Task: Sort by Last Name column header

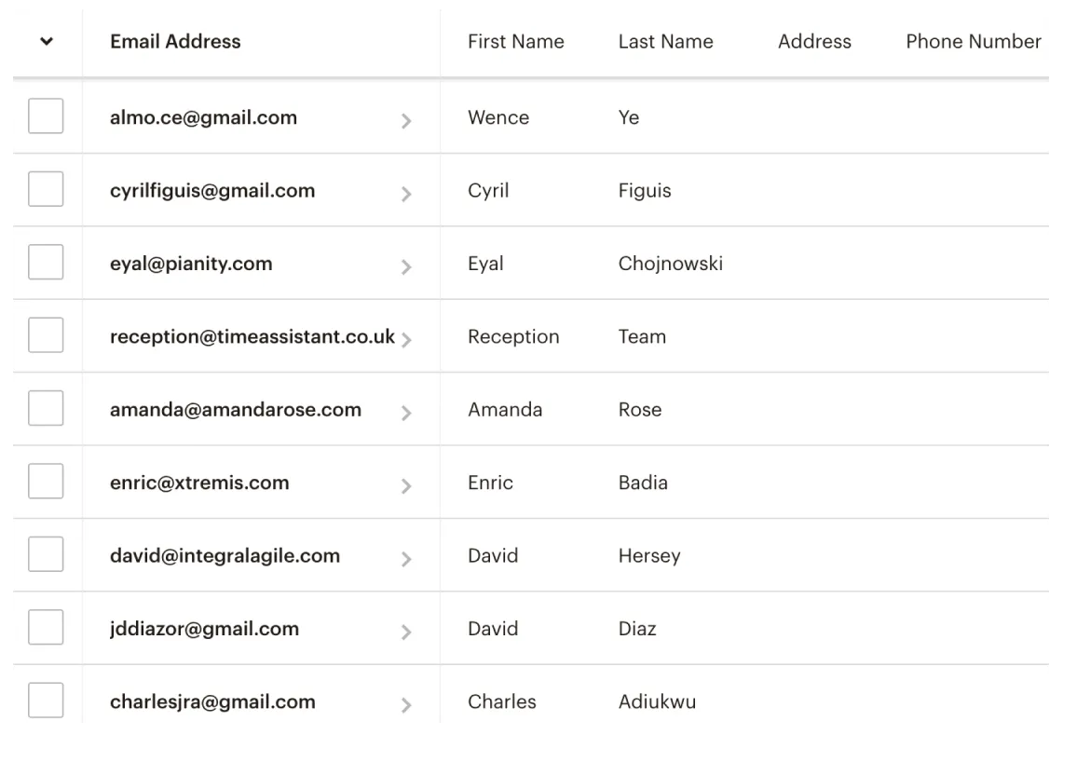Action: coord(665,42)
